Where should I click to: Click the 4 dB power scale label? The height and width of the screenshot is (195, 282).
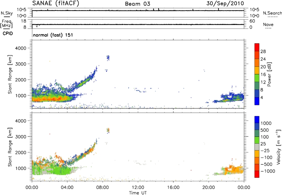coord(262,97)
